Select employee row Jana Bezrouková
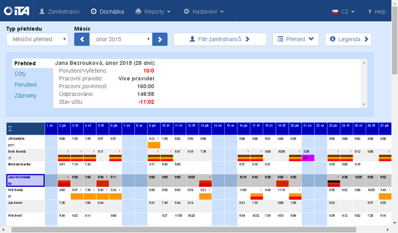 coord(25,180)
